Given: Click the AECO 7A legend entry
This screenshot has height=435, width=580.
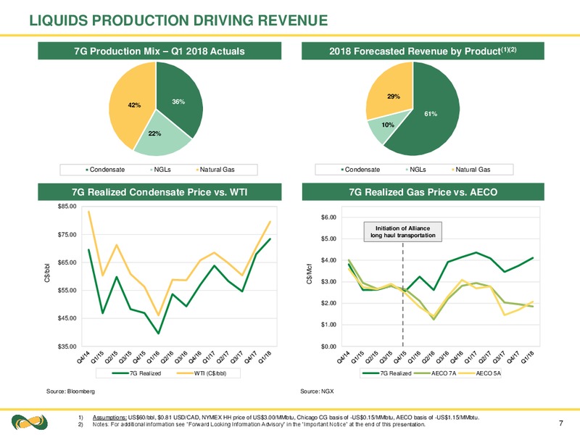Looking at the screenshot, I should [434, 373].
